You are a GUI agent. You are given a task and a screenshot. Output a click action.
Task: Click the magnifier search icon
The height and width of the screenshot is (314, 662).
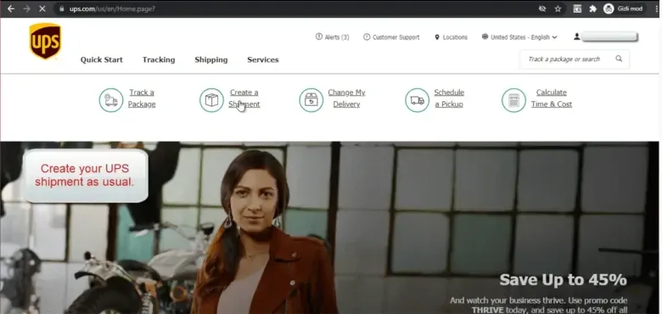coord(619,59)
